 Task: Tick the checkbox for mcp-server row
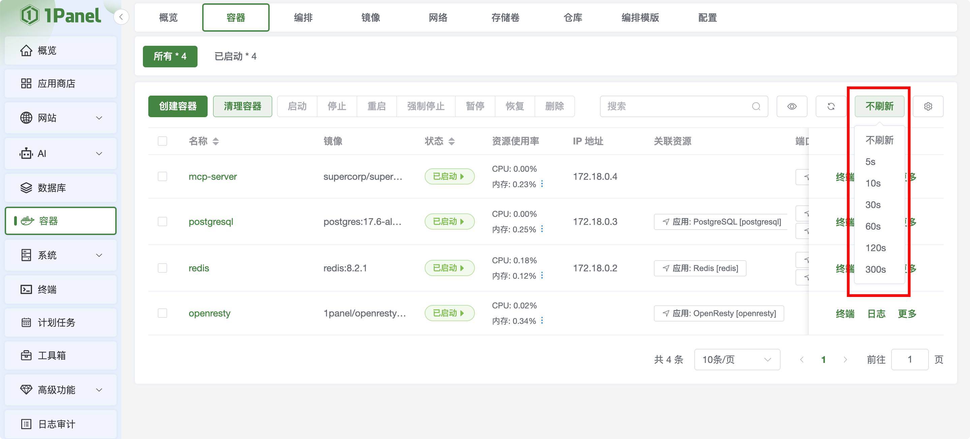[x=162, y=176]
